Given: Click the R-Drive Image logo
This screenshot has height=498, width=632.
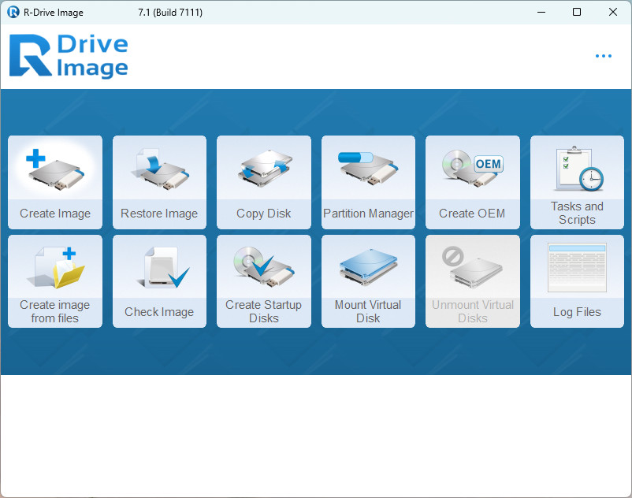Looking at the screenshot, I should coord(69,56).
